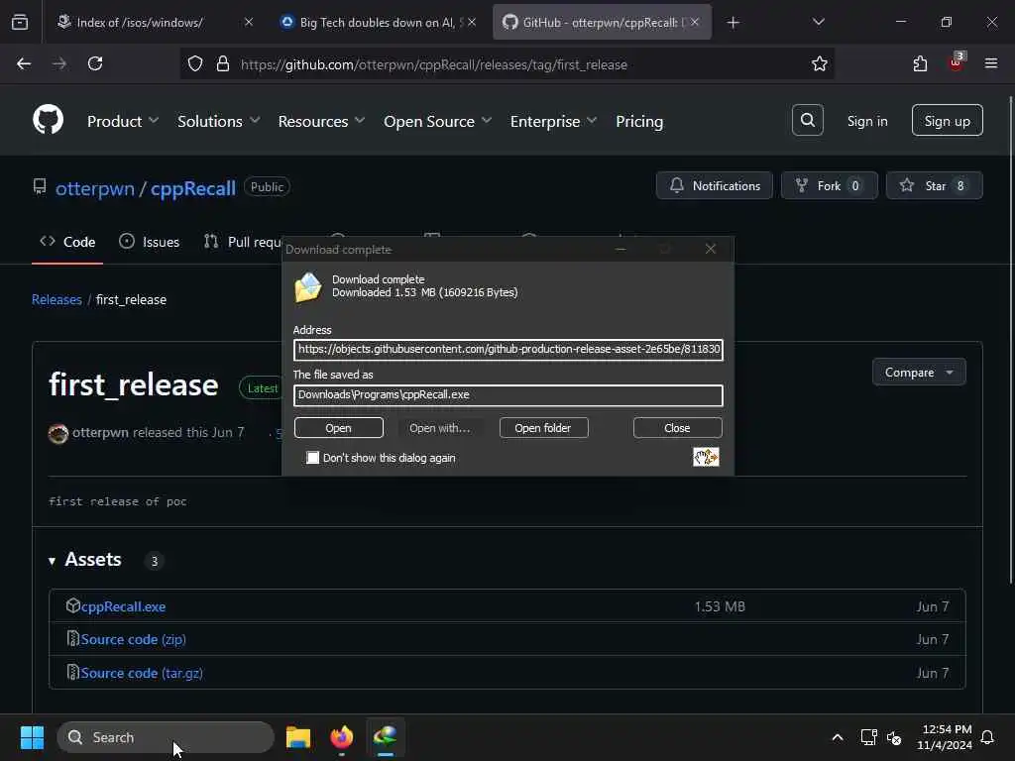The width and height of the screenshot is (1015, 761).
Task: Click the tracking protection shield icon
Action: pos(195,63)
